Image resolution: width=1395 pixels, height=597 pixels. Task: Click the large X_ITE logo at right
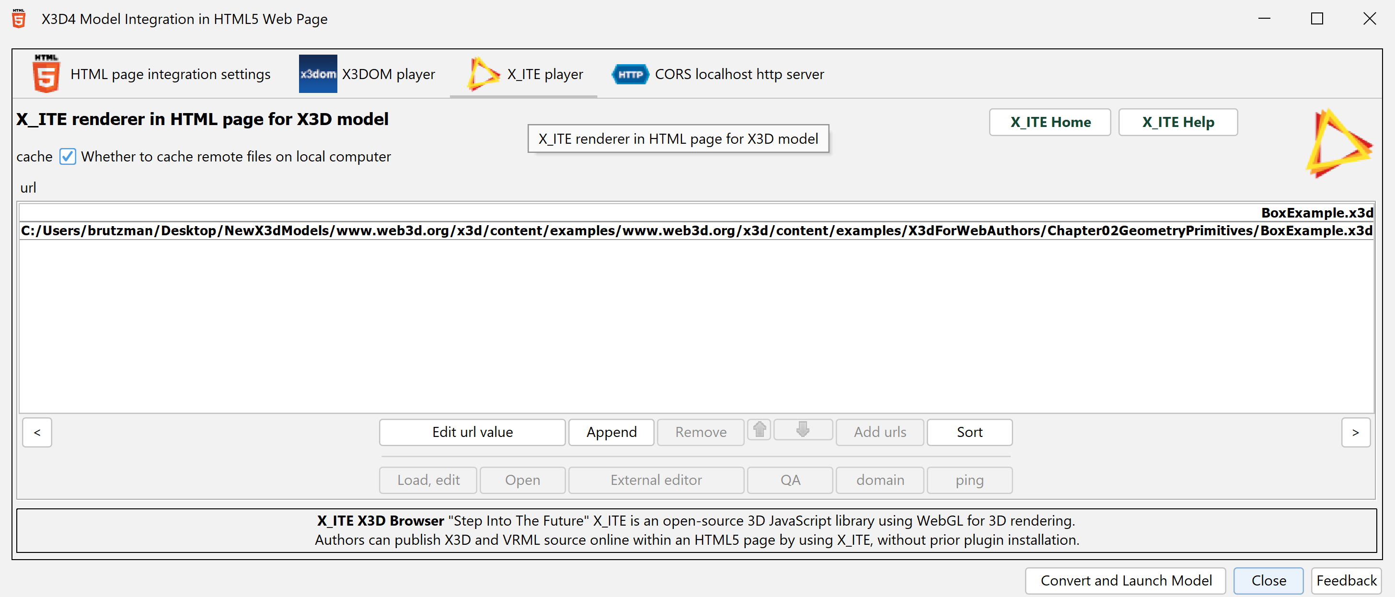(x=1339, y=143)
